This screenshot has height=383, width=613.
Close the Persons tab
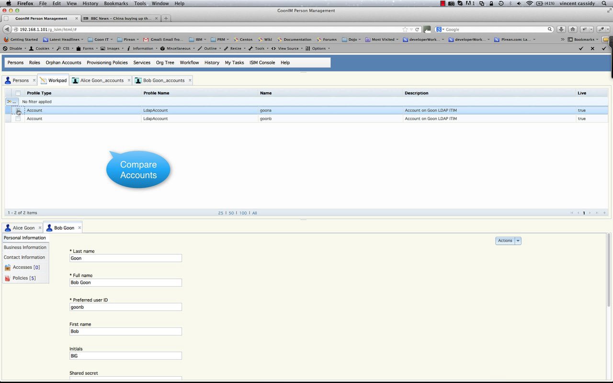click(34, 80)
